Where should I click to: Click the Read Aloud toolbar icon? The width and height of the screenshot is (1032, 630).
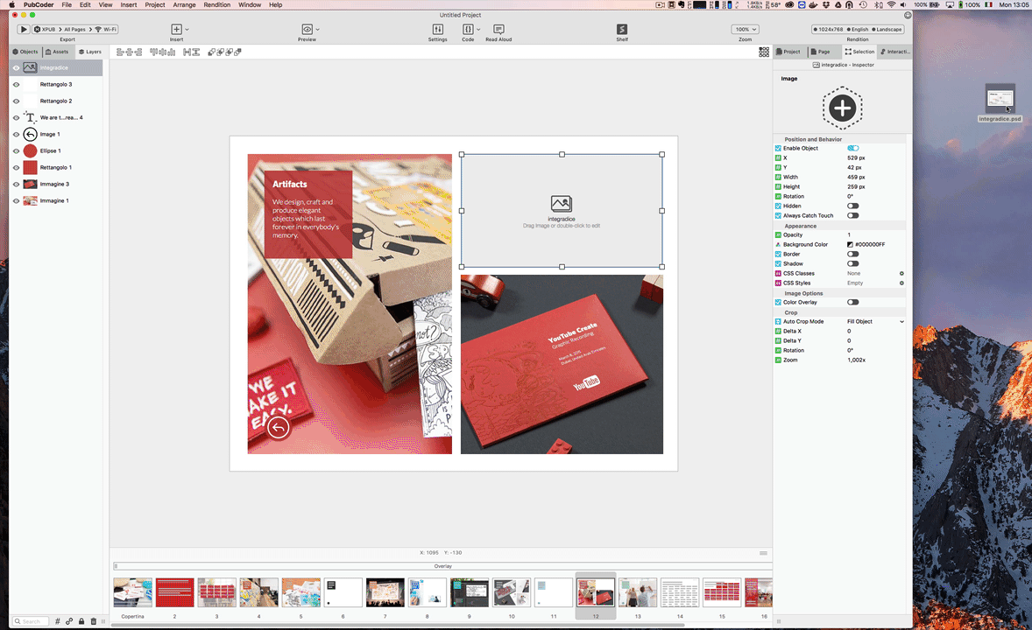(x=498, y=30)
